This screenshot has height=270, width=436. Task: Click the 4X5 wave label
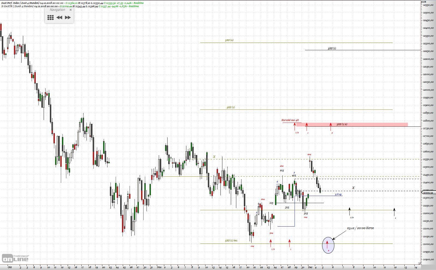pos(294,176)
